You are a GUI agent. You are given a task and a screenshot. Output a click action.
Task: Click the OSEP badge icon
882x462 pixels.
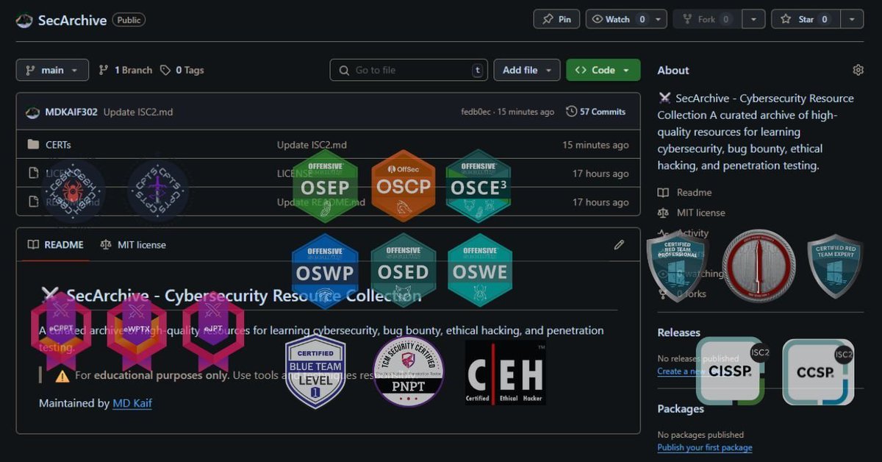pos(324,185)
